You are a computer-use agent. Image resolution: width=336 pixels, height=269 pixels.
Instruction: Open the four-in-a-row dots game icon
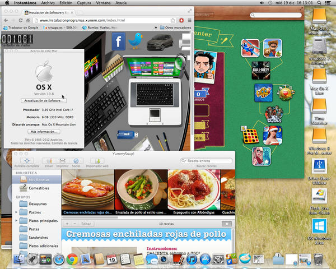pos(250,135)
